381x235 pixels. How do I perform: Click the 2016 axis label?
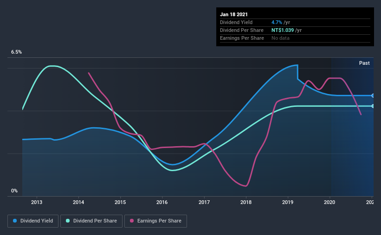pos(162,202)
